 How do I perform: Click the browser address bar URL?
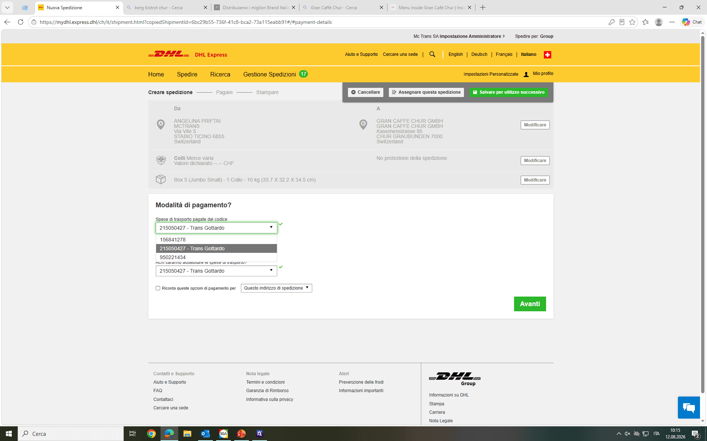click(186, 22)
